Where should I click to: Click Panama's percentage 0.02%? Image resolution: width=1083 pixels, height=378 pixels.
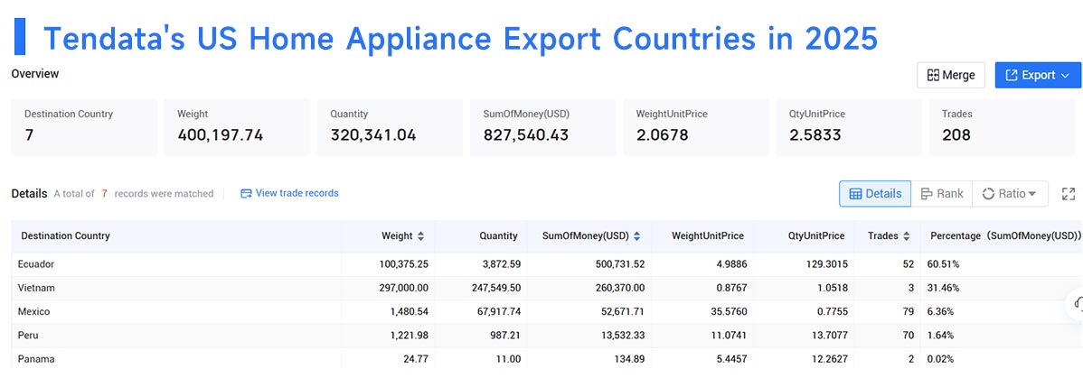pos(942,359)
